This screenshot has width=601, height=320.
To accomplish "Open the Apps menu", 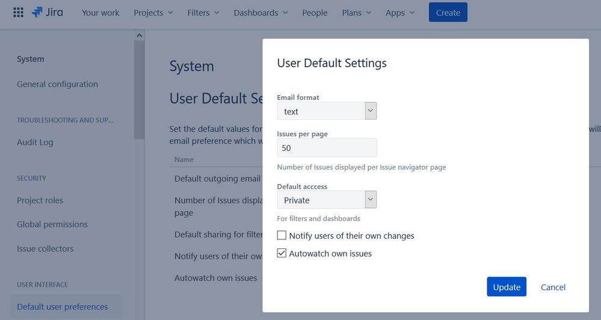I will pos(400,13).
